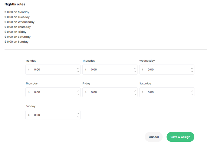Click into the Monday rate field

point(53,69)
